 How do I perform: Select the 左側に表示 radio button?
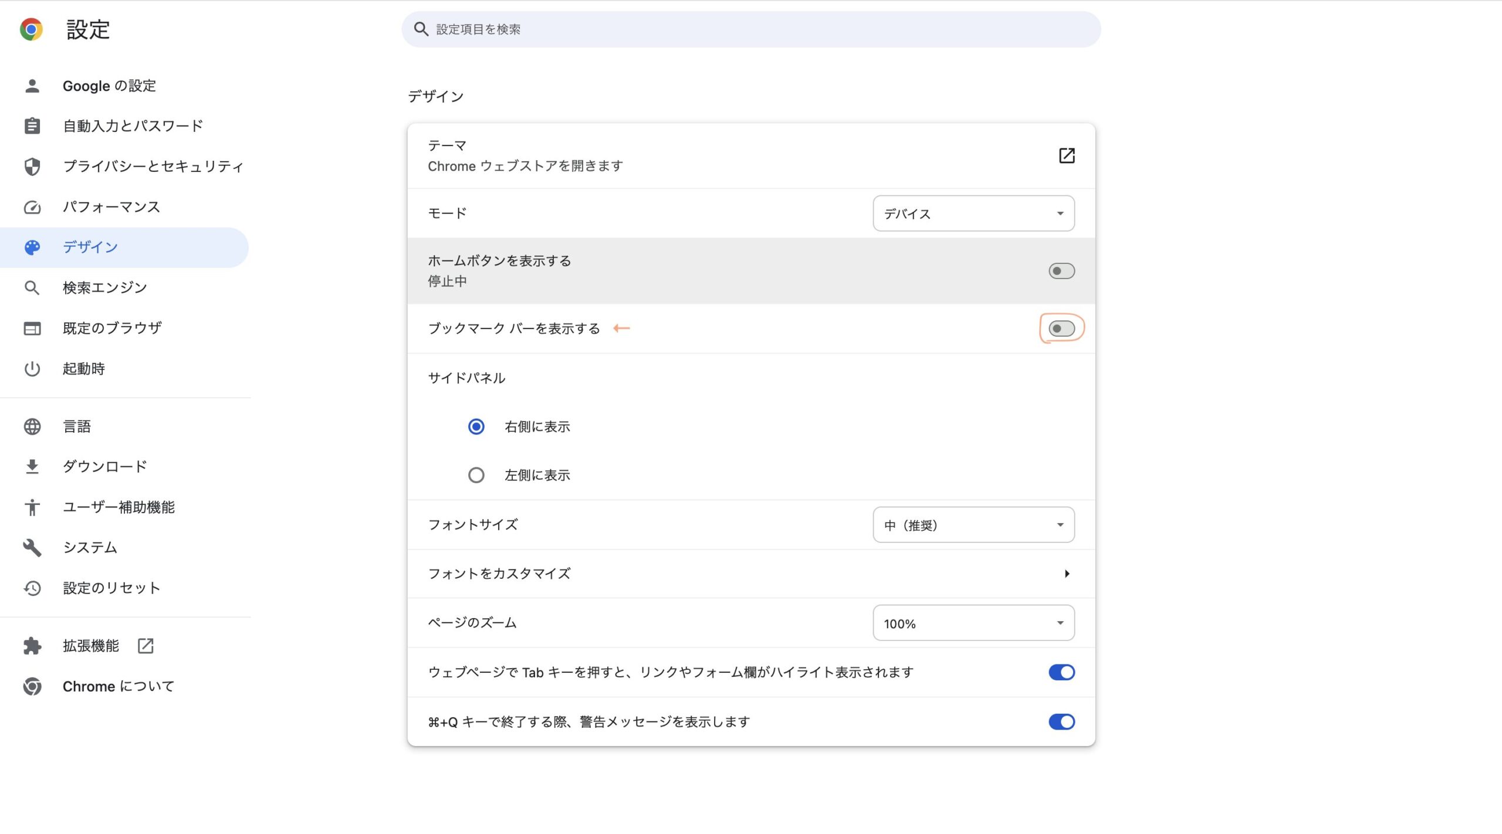tap(476, 475)
